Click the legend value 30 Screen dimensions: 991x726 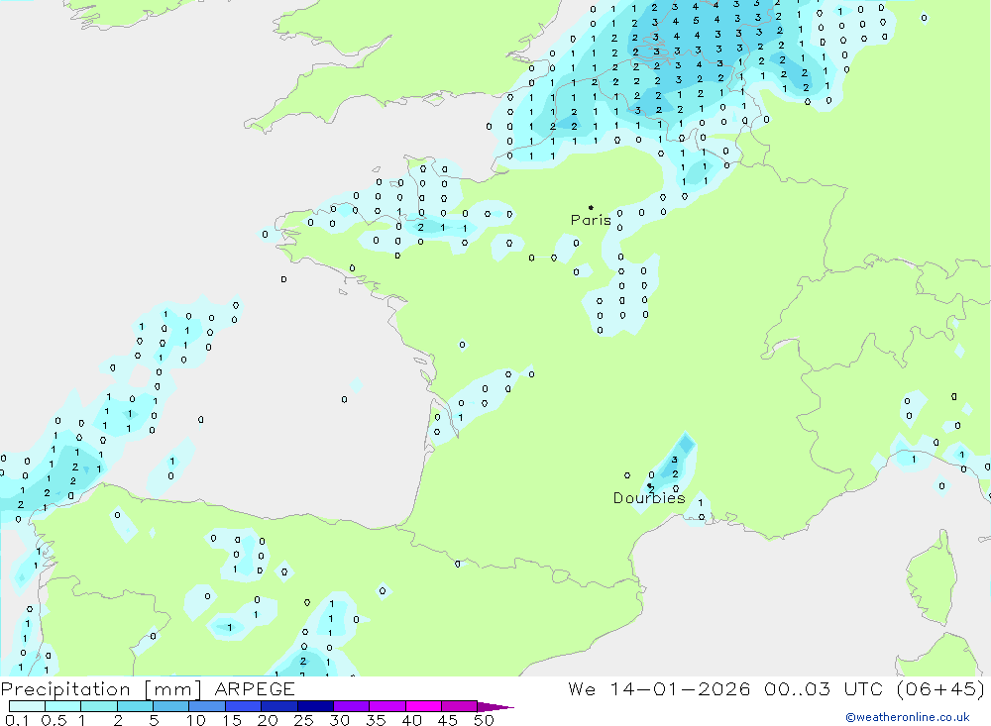click(340, 720)
